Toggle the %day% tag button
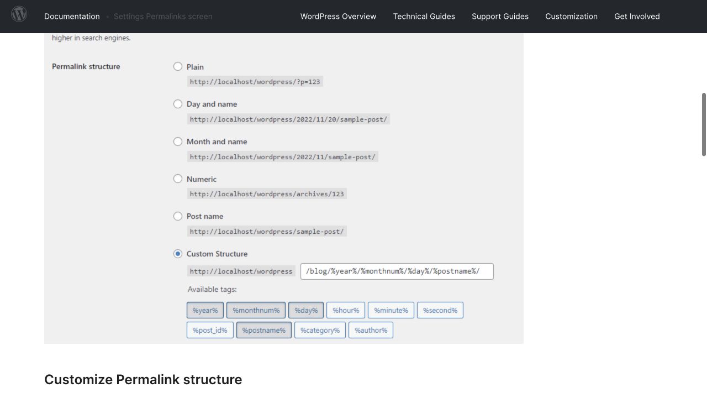This screenshot has height=398, width=707. tap(306, 310)
